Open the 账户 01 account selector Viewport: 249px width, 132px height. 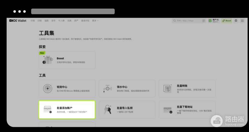coord(214,20)
